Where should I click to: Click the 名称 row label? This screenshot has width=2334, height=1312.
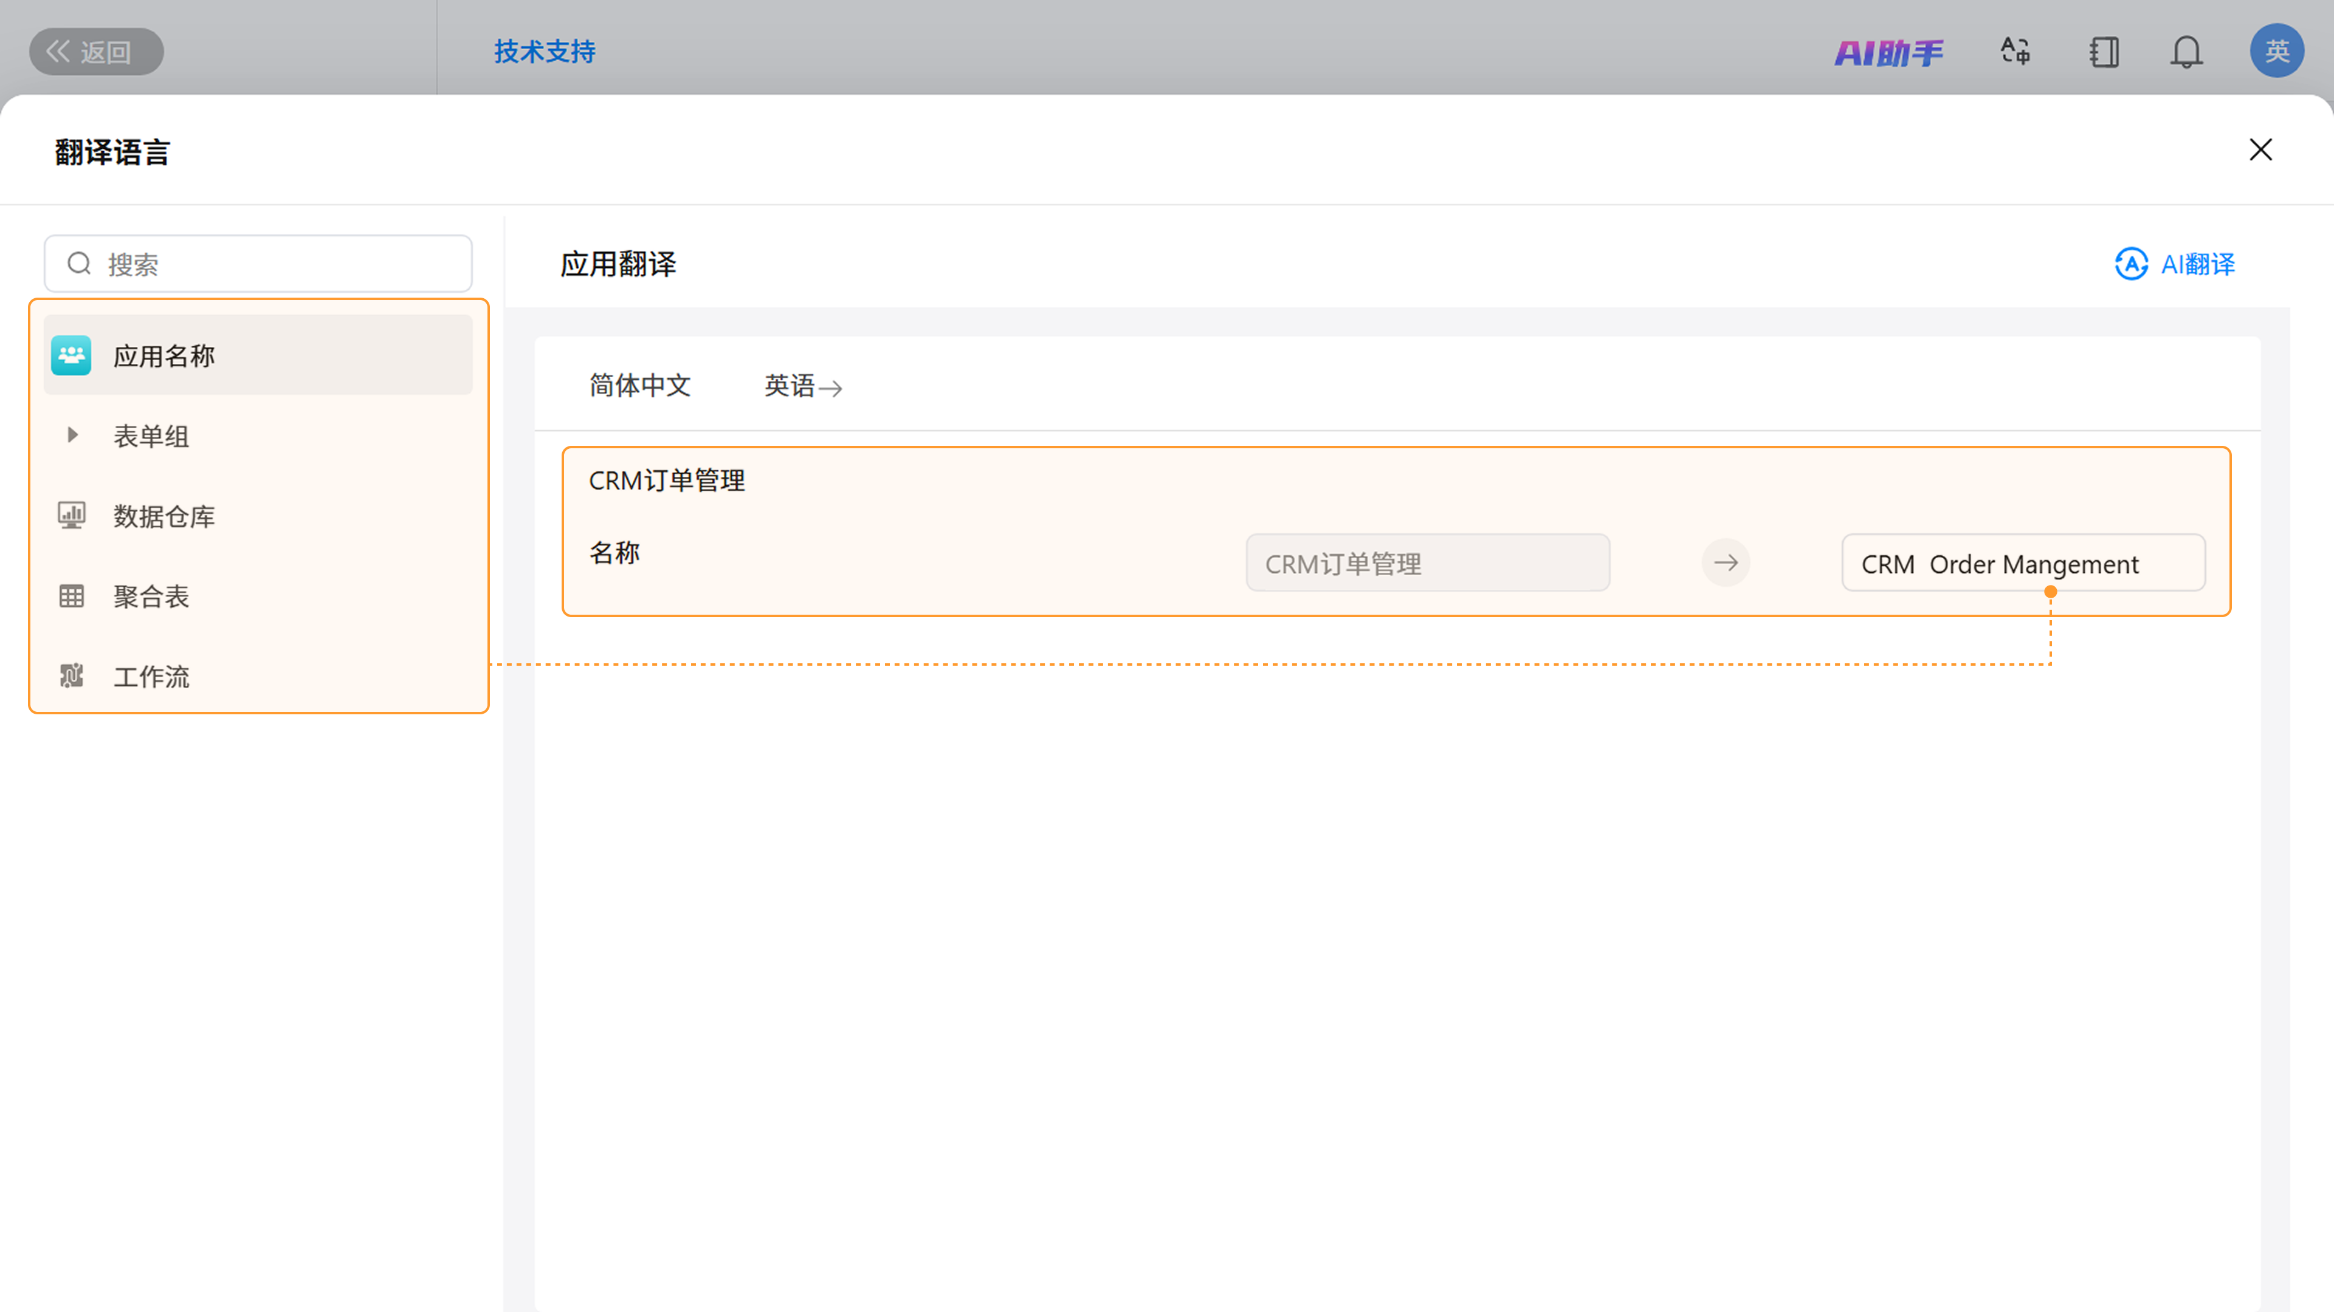click(614, 552)
